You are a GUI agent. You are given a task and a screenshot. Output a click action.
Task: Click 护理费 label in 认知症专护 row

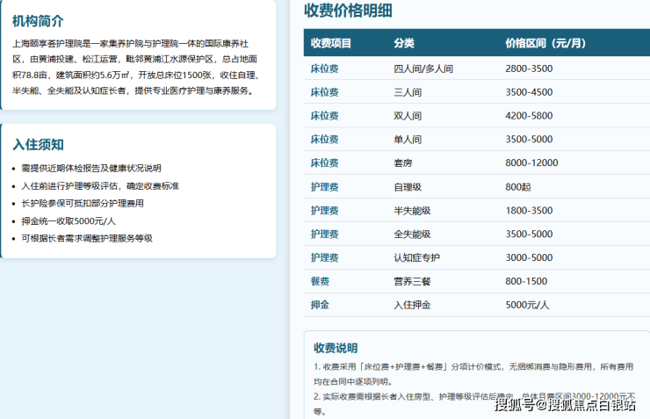[325, 257]
